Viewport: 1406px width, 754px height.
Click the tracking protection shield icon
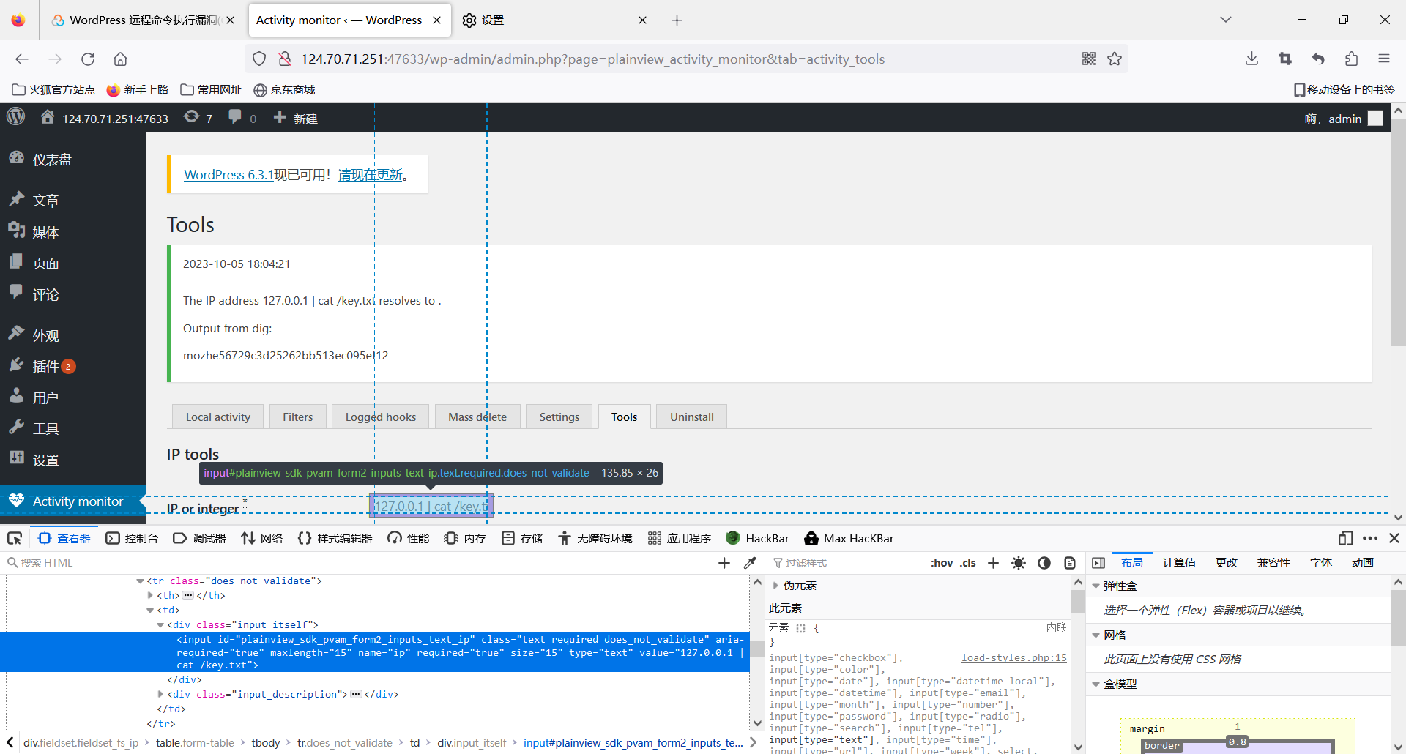(259, 59)
